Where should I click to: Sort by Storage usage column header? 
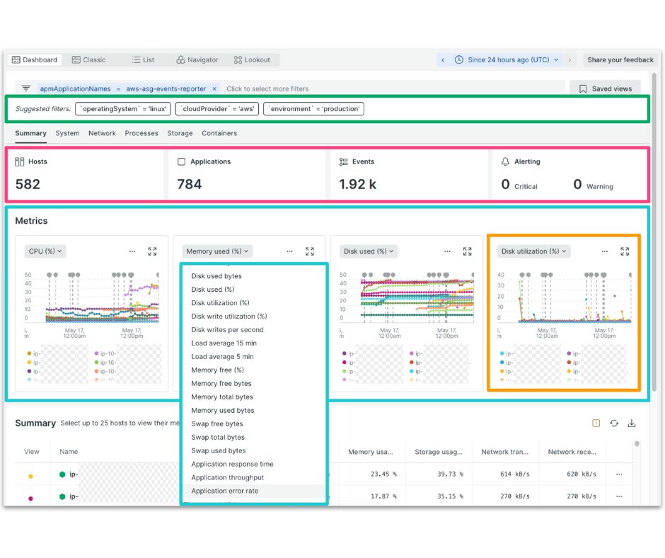click(439, 452)
